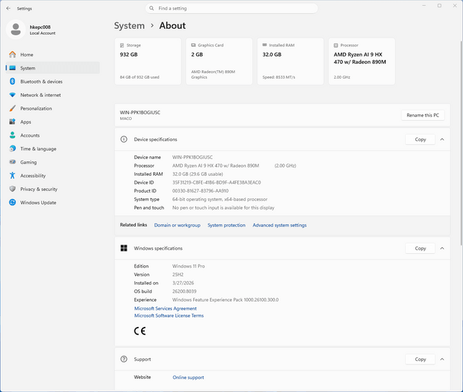Click the hkepc008 user avatar
The image size is (463, 392).
click(x=16, y=30)
